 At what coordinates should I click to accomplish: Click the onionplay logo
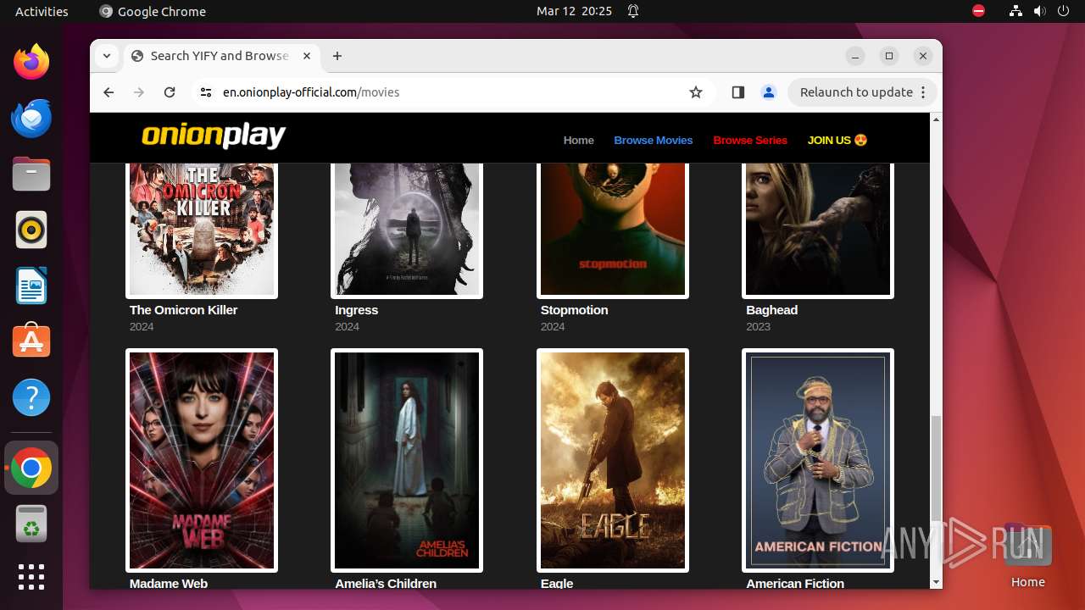point(214,136)
